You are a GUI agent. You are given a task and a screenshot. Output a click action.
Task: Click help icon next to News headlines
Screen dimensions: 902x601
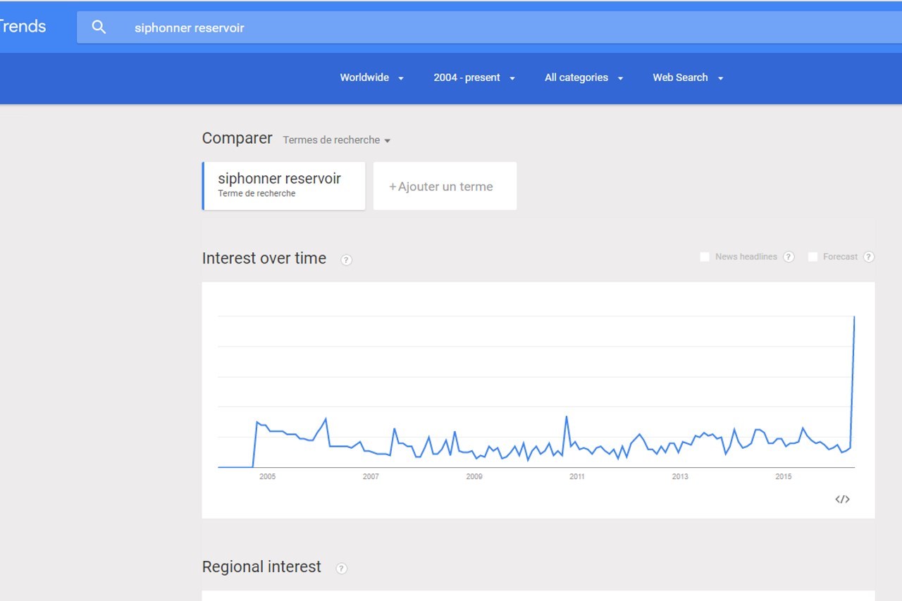789,257
